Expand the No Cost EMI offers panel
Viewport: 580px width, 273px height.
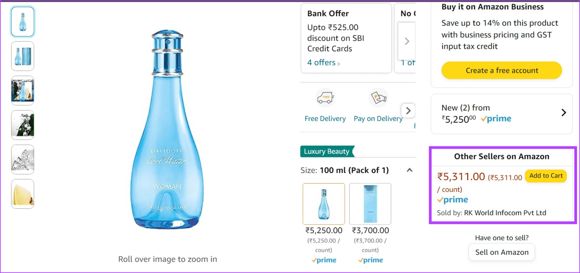(406, 42)
